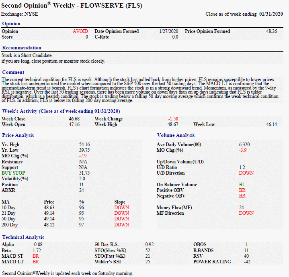289x277 pixels.
Task: Click the DOWN slope for 50 Day MA
Action: click(122, 219)
